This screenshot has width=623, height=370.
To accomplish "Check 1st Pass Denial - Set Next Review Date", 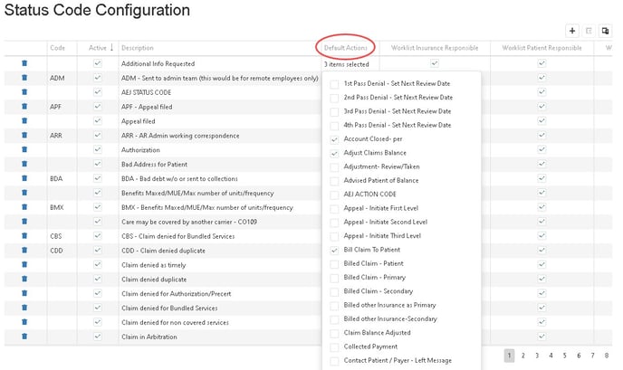I will tap(335, 83).
